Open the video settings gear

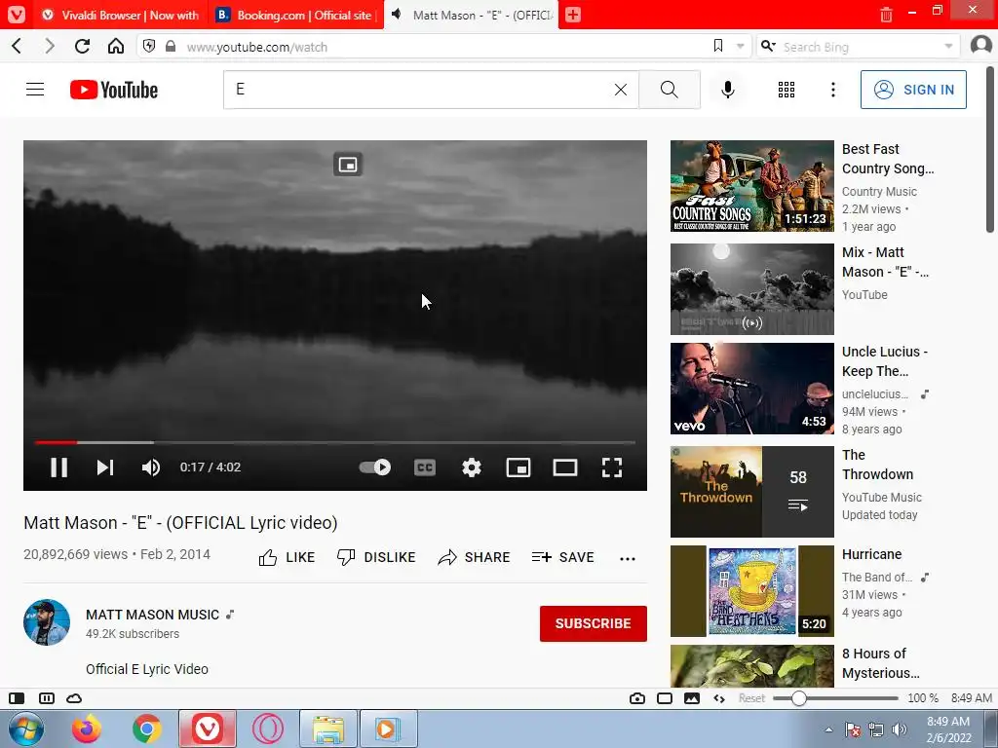[472, 467]
